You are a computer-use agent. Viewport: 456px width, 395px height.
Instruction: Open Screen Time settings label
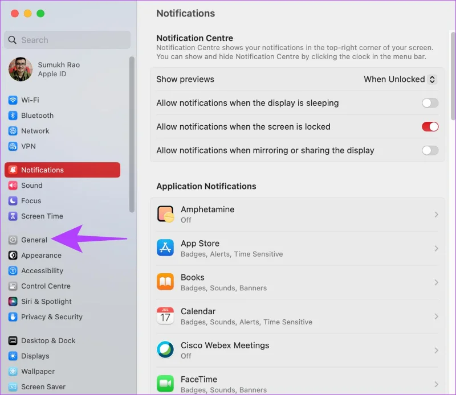click(x=42, y=216)
